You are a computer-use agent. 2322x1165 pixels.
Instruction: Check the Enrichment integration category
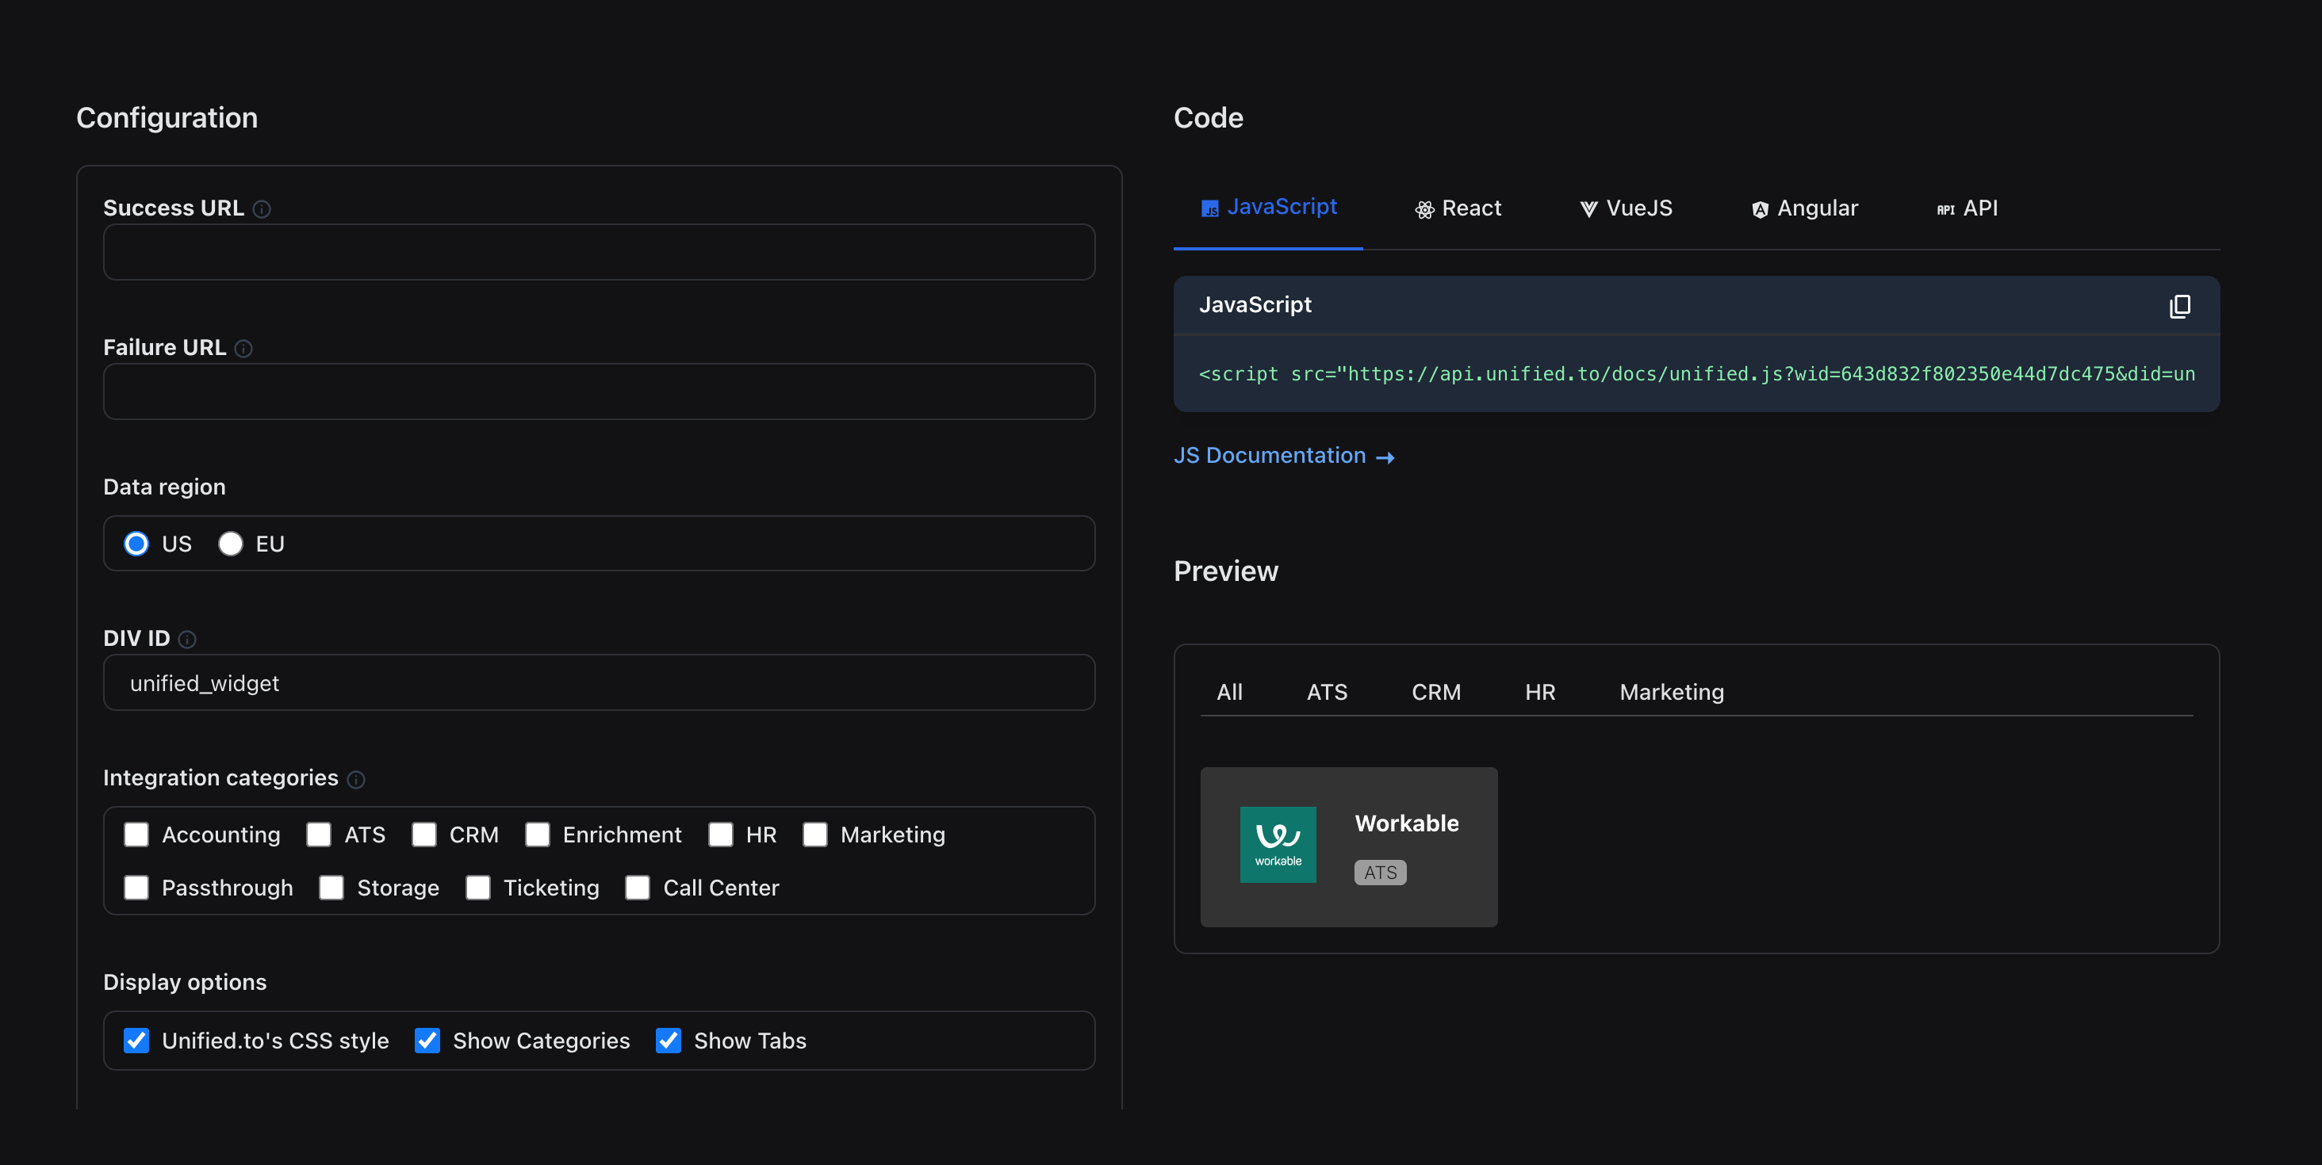(537, 835)
